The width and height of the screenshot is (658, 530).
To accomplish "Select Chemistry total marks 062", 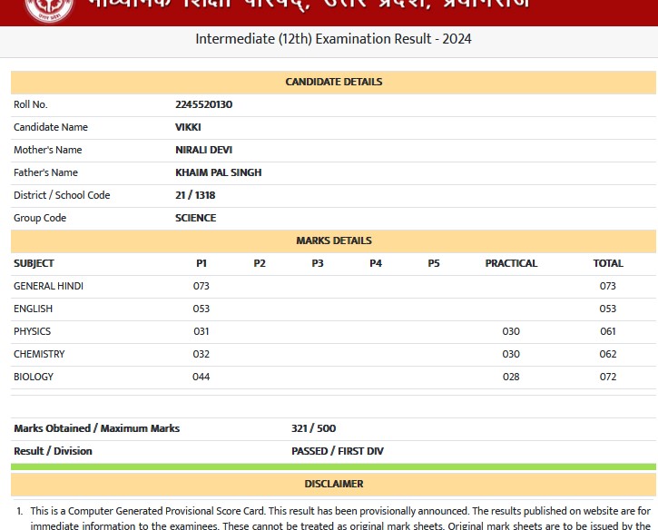I will (608, 354).
